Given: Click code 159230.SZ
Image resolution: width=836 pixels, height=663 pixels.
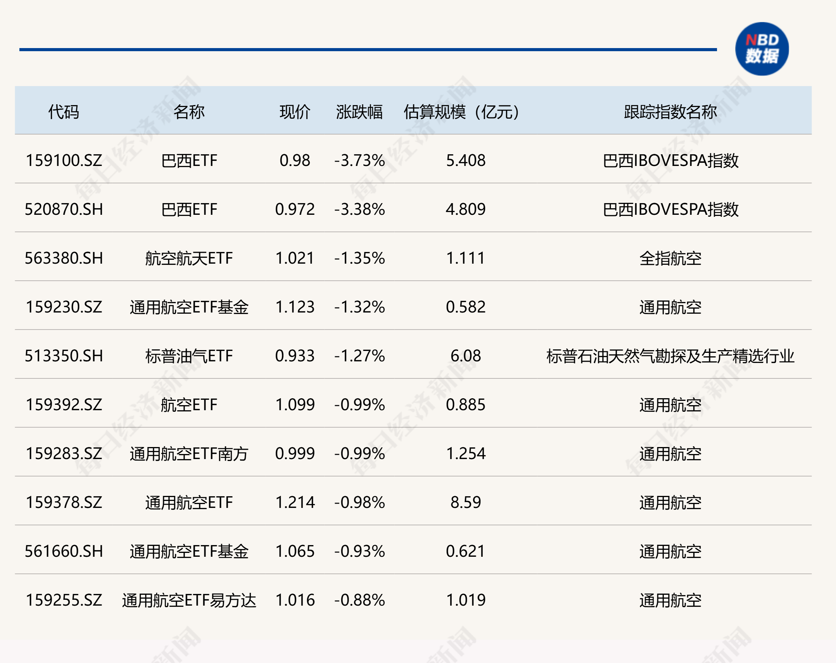Looking at the screenshot, I should pyautogui.click(x=64, y=307).
